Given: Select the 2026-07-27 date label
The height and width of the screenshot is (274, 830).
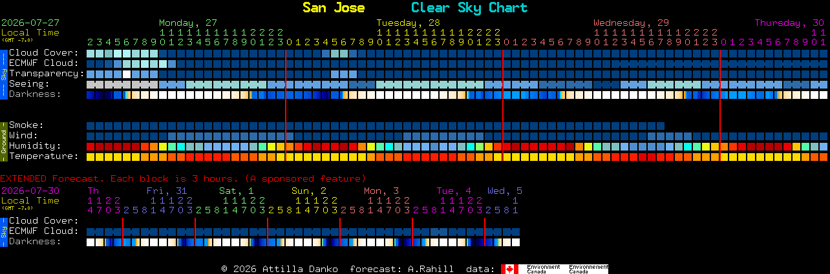Looking at the screenshot, I should [x=30, y=23].
